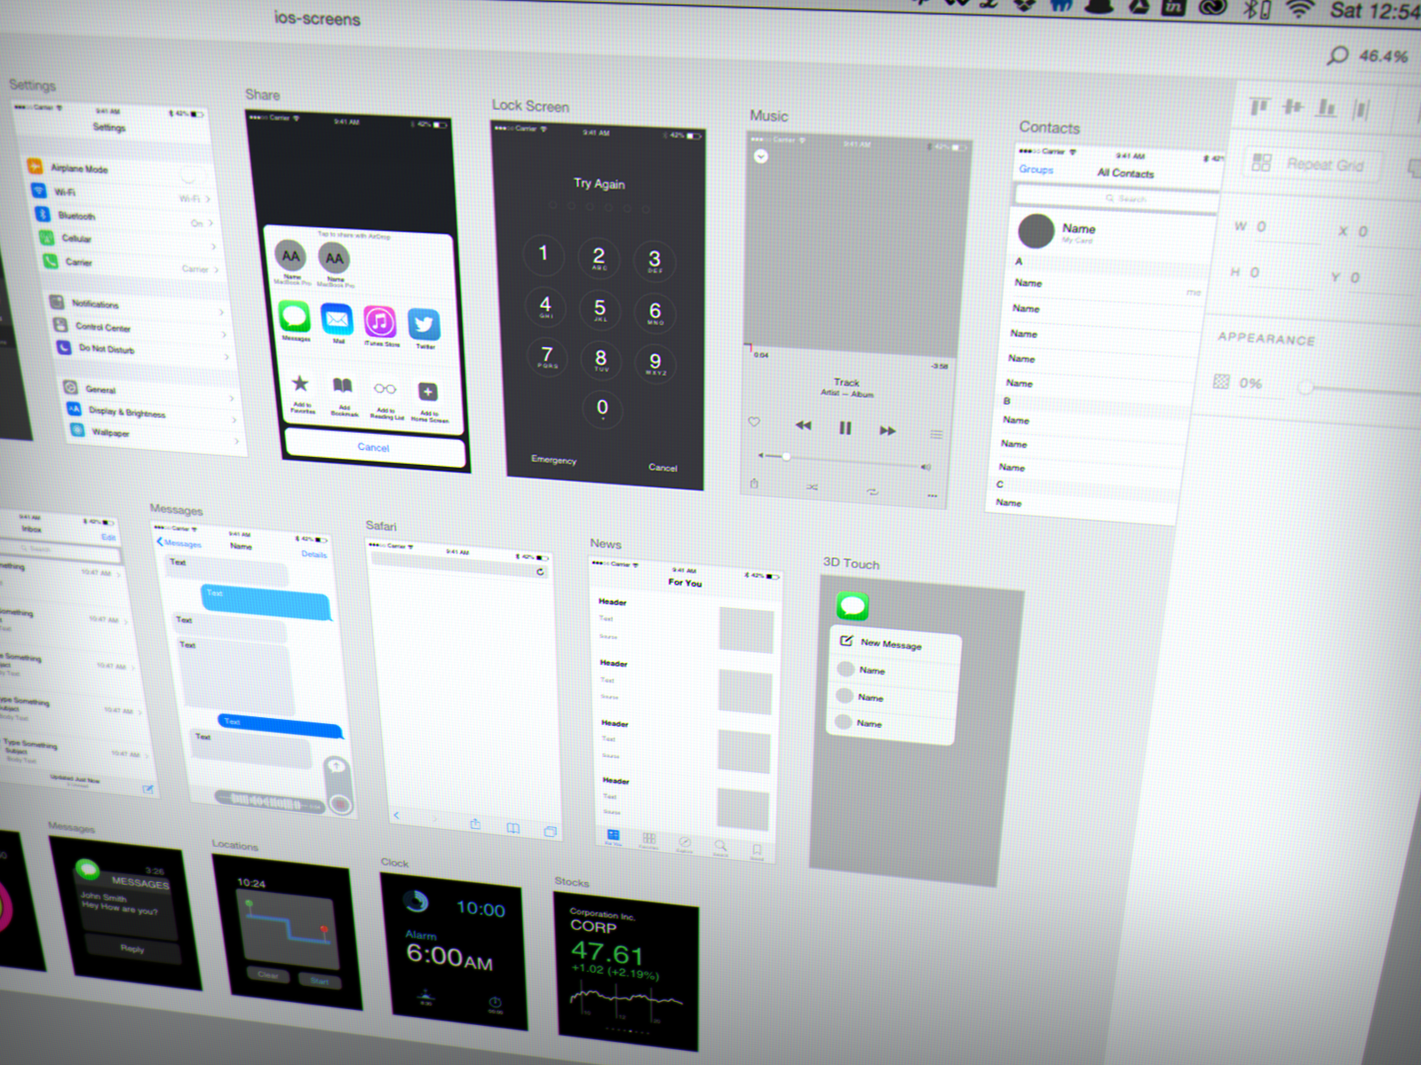1421x1065 pixels.
Task: Click the fast-forward button in Music artboard
Action: coord(887,430)
